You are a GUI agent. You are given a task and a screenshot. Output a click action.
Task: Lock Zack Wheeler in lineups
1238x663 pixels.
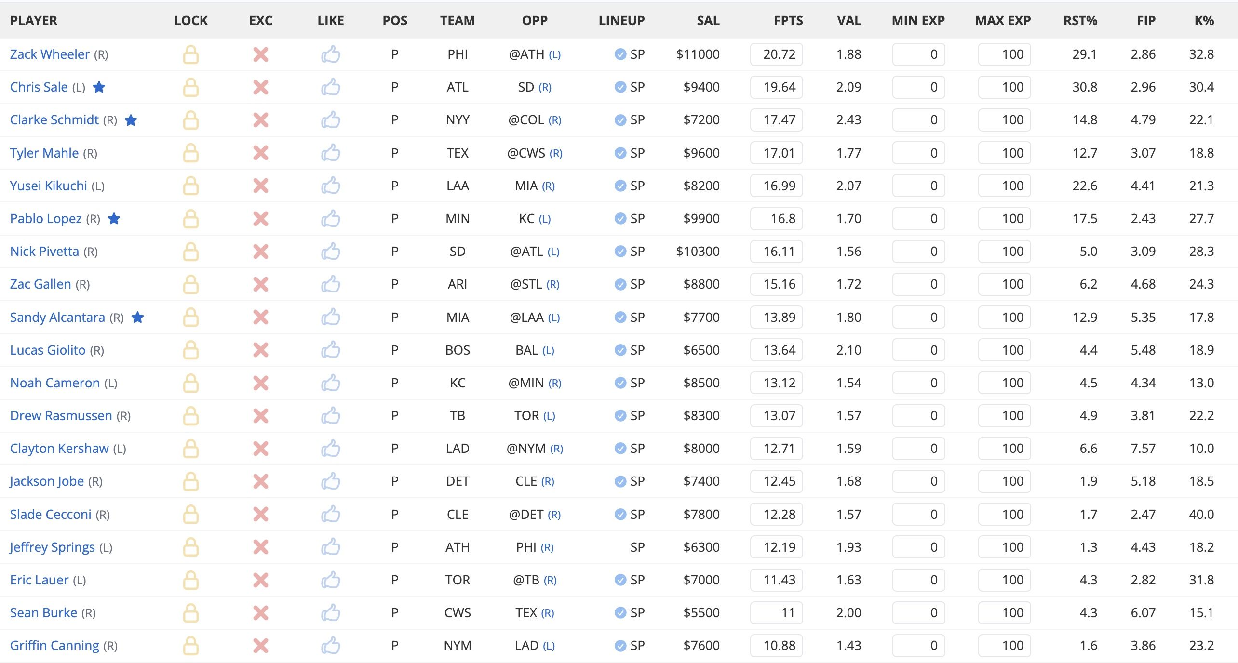tap(191, 54)
